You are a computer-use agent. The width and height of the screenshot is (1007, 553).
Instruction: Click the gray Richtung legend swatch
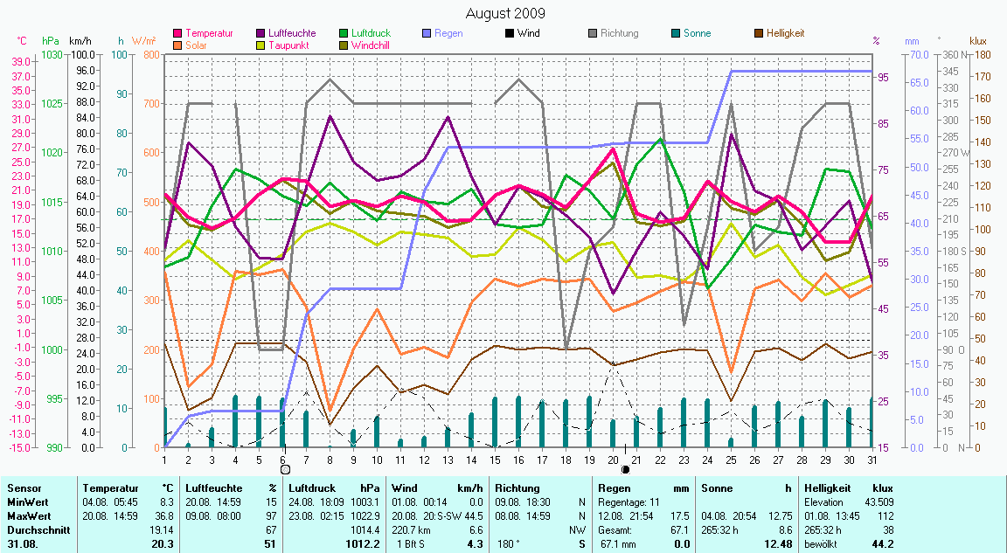pyautogui.click(x=593, y=33)
